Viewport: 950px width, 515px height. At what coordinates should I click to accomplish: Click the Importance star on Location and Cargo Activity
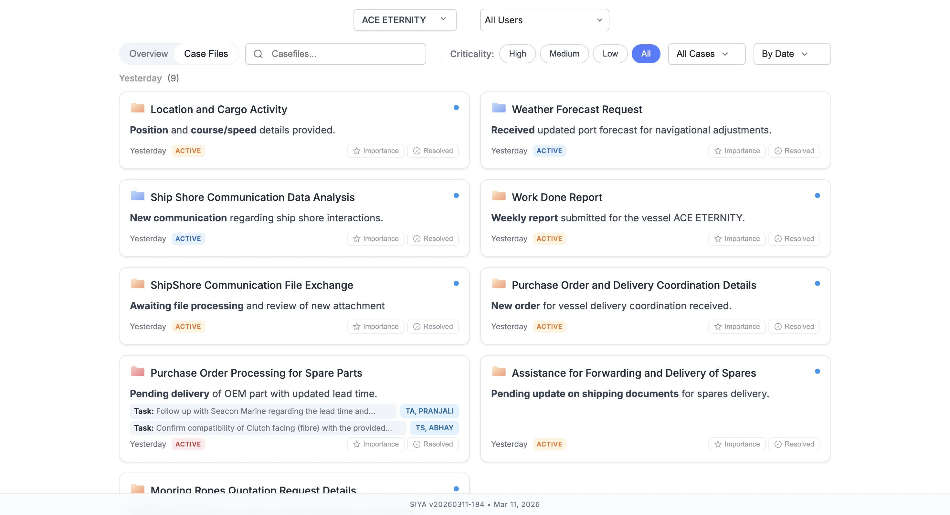click(356, 151)
